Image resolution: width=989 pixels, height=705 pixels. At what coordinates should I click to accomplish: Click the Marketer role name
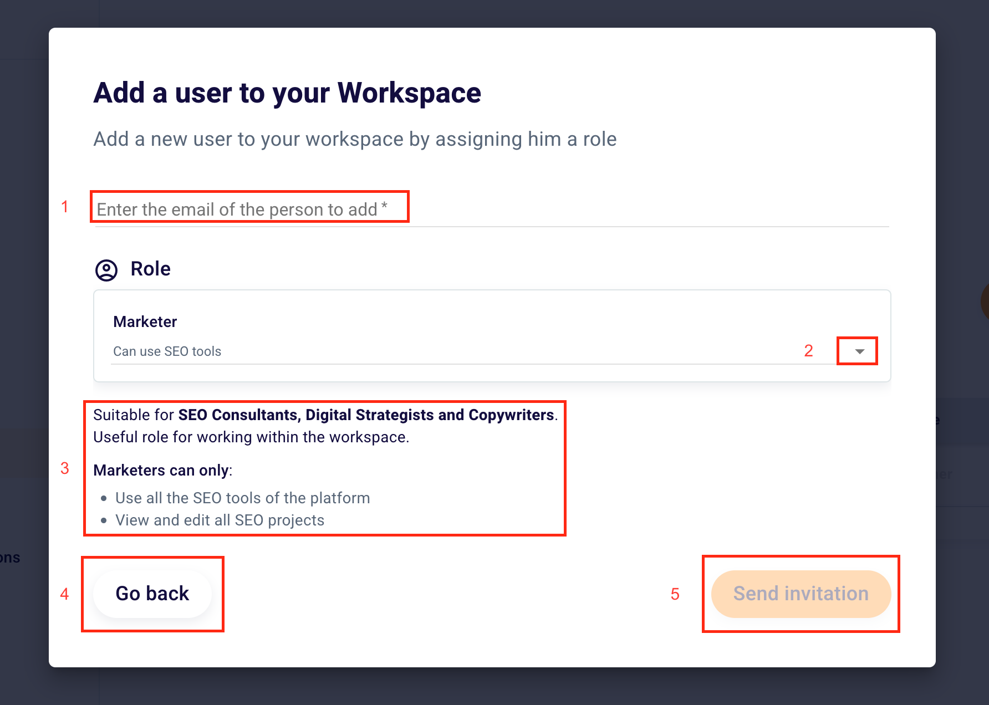[x=145, y=321]
